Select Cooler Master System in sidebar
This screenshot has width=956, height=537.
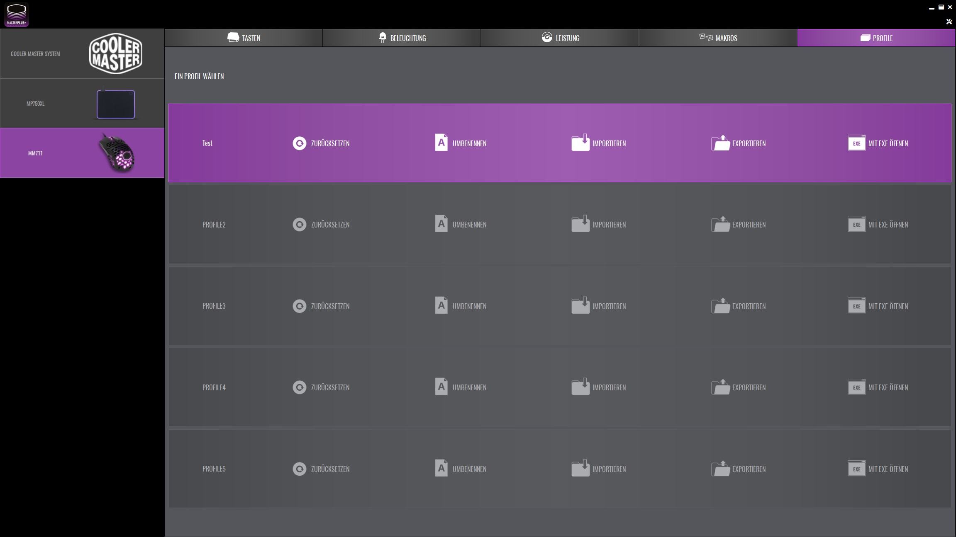coord(82,53)
